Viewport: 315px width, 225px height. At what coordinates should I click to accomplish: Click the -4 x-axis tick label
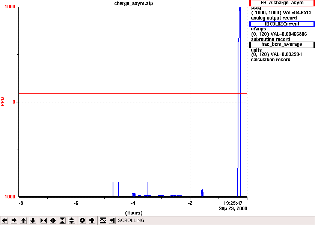point(133,203)
